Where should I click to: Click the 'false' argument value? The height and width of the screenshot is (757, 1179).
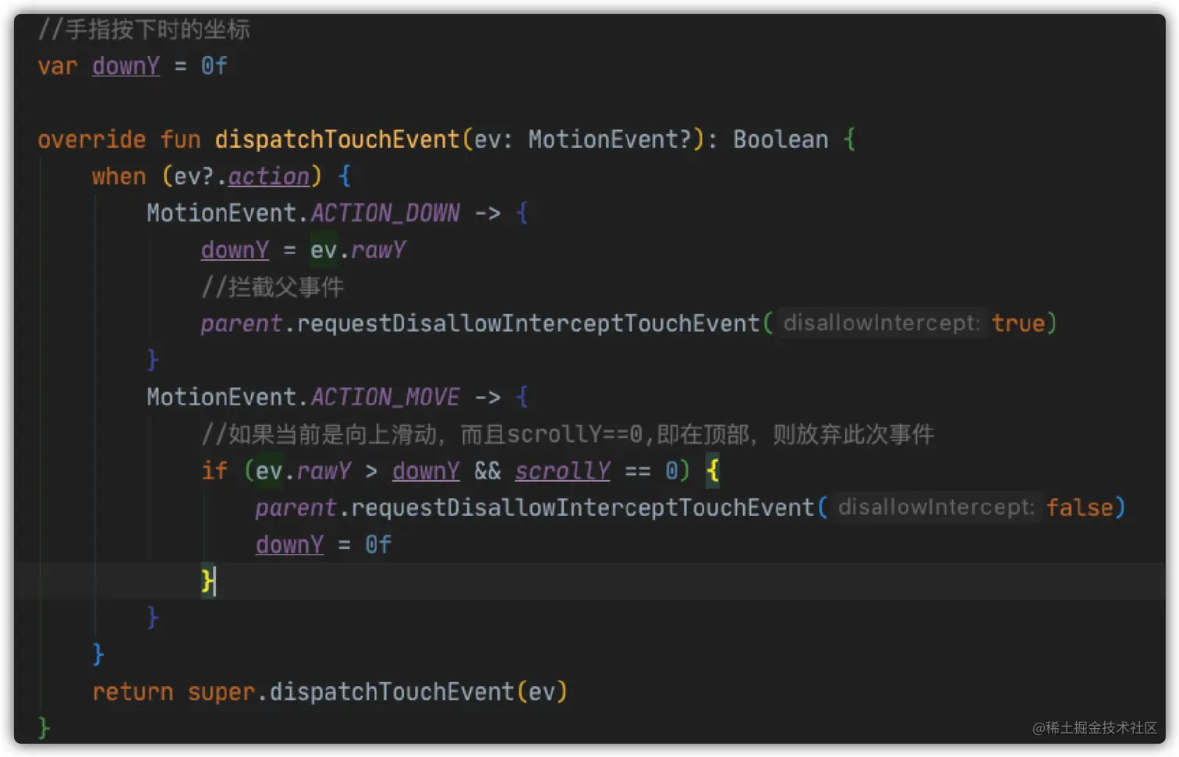[x=1079, y=508]
